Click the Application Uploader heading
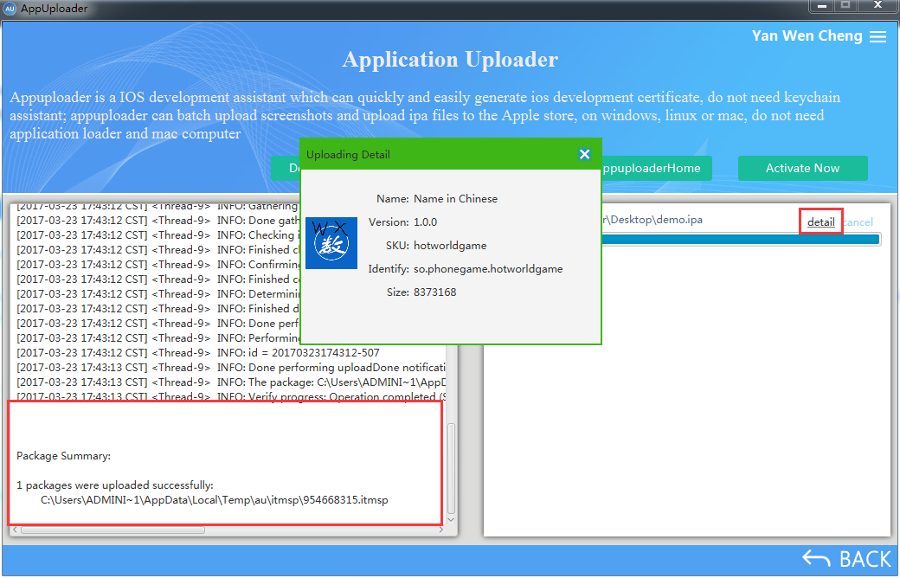Screen dimensions: 900x578 pyautogui.click(x=450, y=60)
